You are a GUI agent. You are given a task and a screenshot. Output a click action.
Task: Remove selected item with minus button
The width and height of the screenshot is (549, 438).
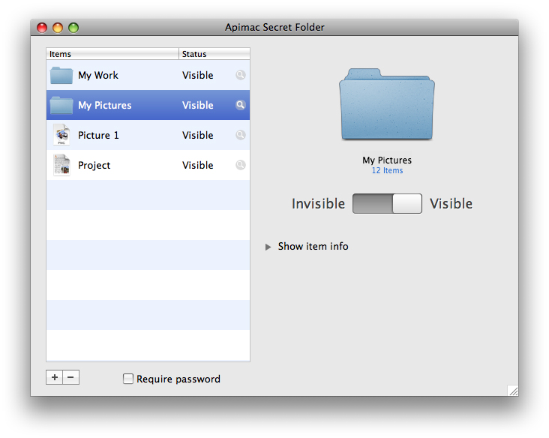[x=71, y=377]
